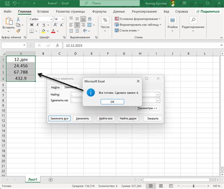The image size is (224, 189).
Task: Align cell text to the right
Action: pyautogui.click(x=83, y=25)
